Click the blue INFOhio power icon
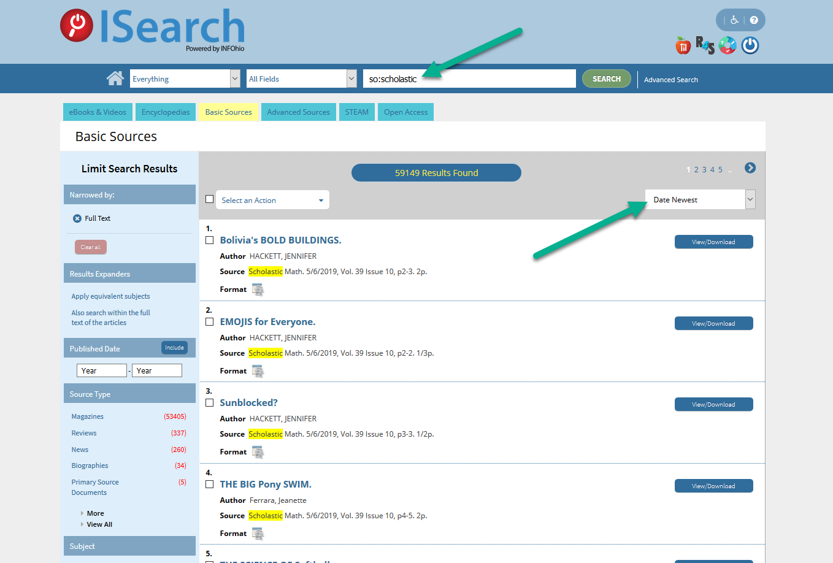 pos(750,45)
